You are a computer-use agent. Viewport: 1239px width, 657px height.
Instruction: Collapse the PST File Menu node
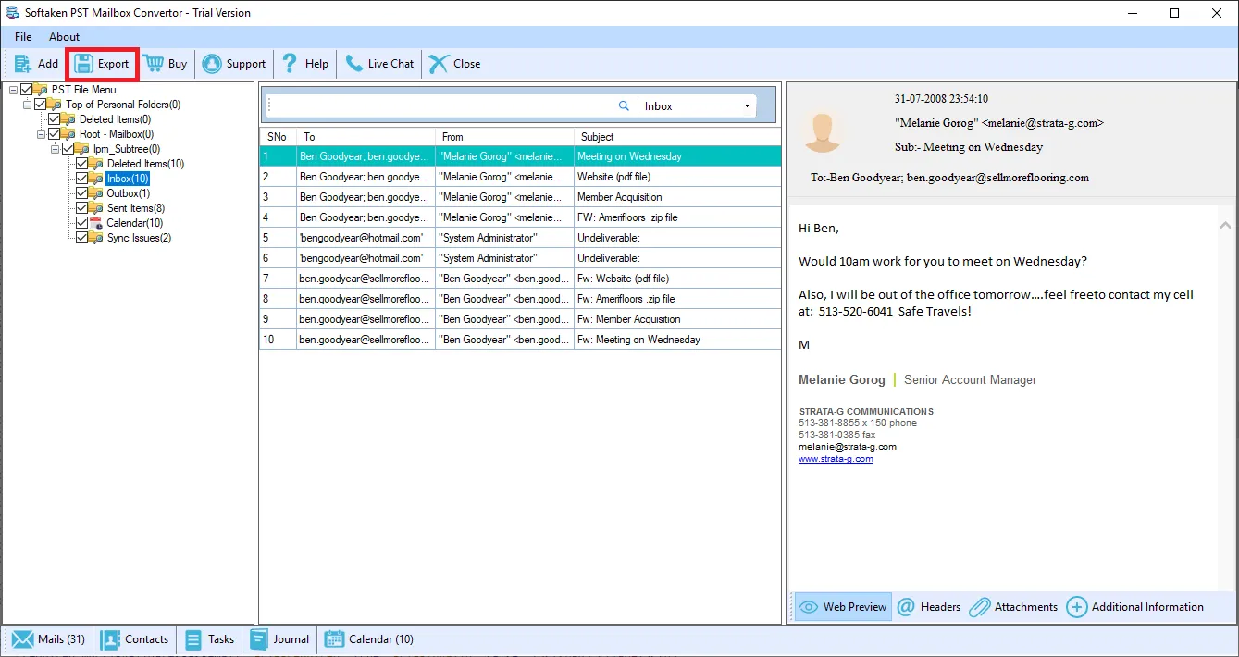click(13, 90)
